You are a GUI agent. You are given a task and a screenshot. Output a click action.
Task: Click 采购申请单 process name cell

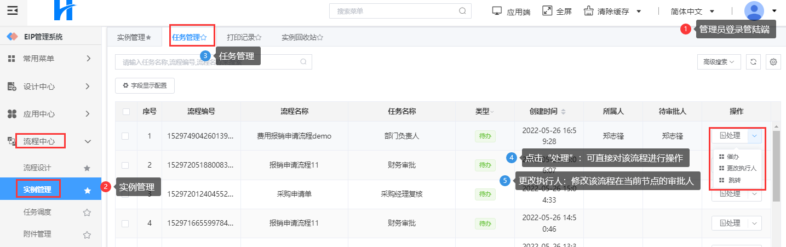tap(295, 194)
